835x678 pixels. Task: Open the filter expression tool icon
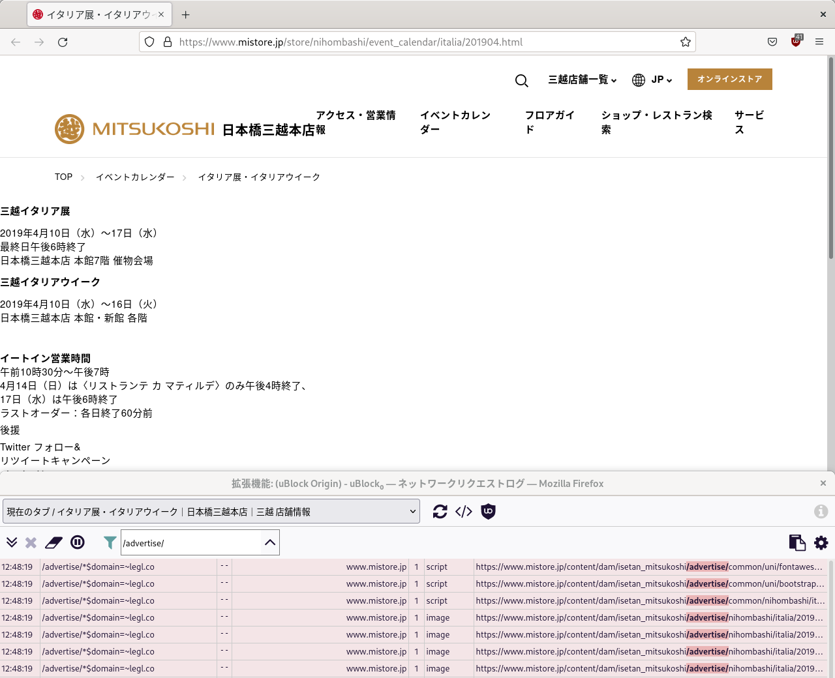[464, 511]
